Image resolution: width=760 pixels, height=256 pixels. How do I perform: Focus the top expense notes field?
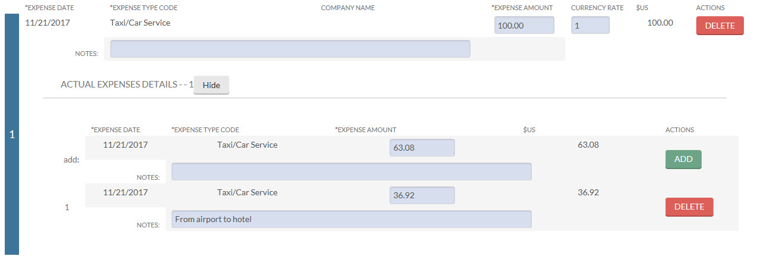pyautogui.click(x=290, y=49)
